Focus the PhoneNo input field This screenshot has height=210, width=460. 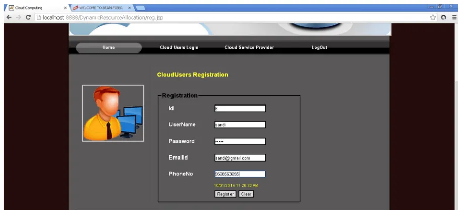240,174
